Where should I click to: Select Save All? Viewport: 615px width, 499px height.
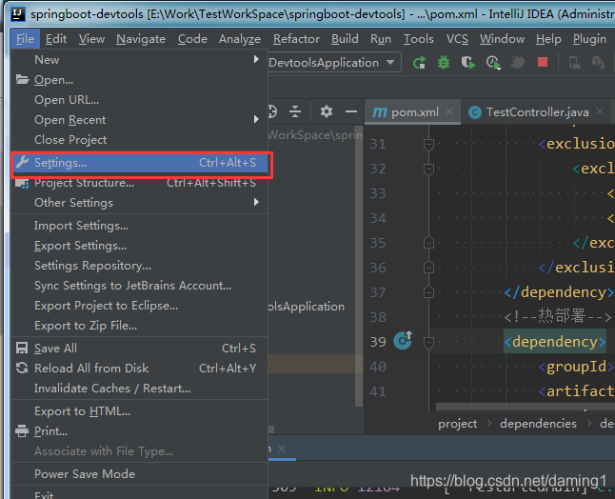[139, 349]
